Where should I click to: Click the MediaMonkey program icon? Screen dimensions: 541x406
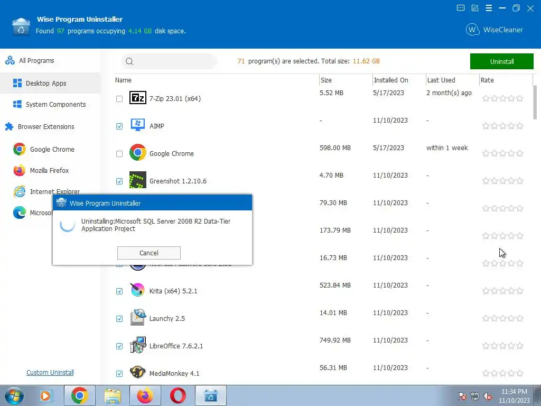coord(138,372)
